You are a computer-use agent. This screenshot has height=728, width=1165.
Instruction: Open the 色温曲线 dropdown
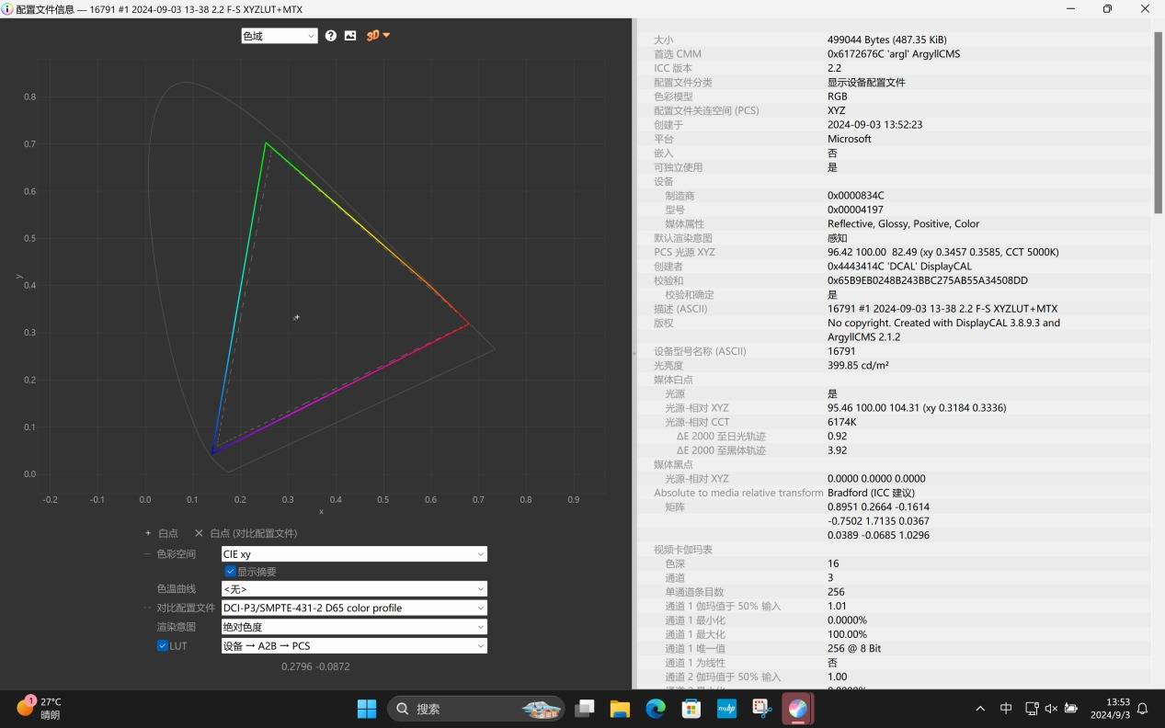pyautogui.click(x=354, y=589)
